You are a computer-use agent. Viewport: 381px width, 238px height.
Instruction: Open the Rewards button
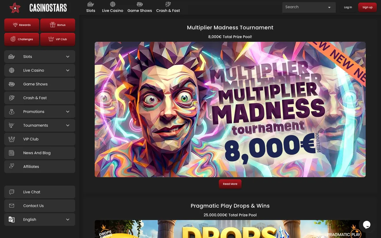pyautogui.click(x=22, y=25)
